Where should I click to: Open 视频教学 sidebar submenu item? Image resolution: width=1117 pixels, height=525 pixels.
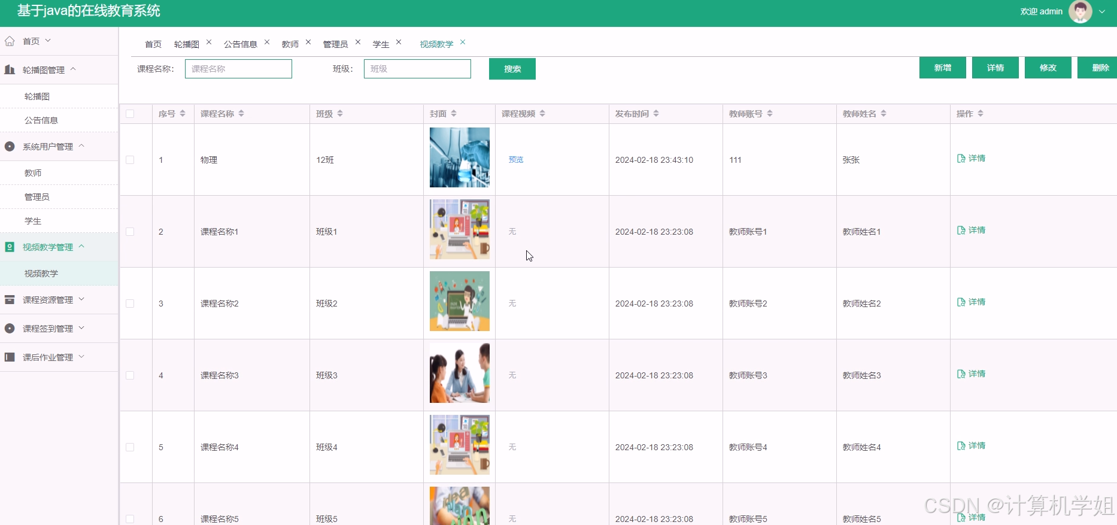pos(41,274)
